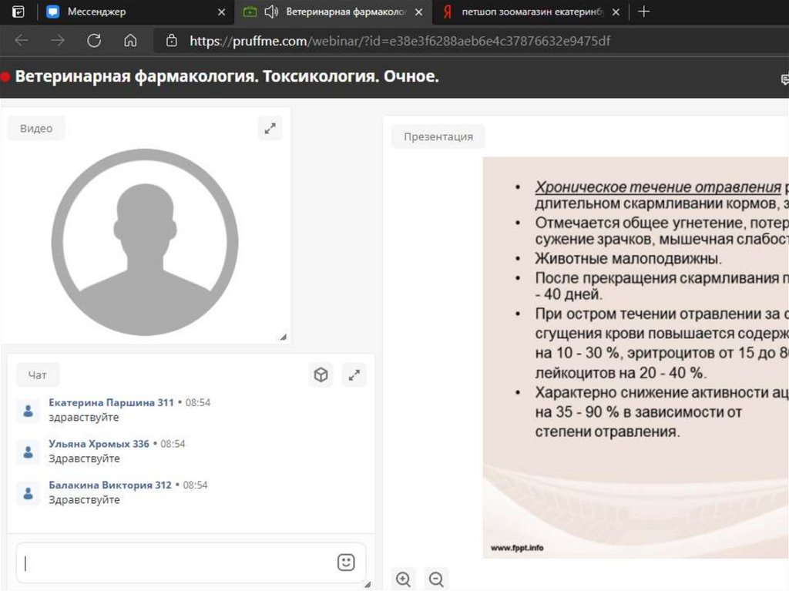The image size is (789, 591).
Task: Open a new browser tab
Action: pos(644,12)
